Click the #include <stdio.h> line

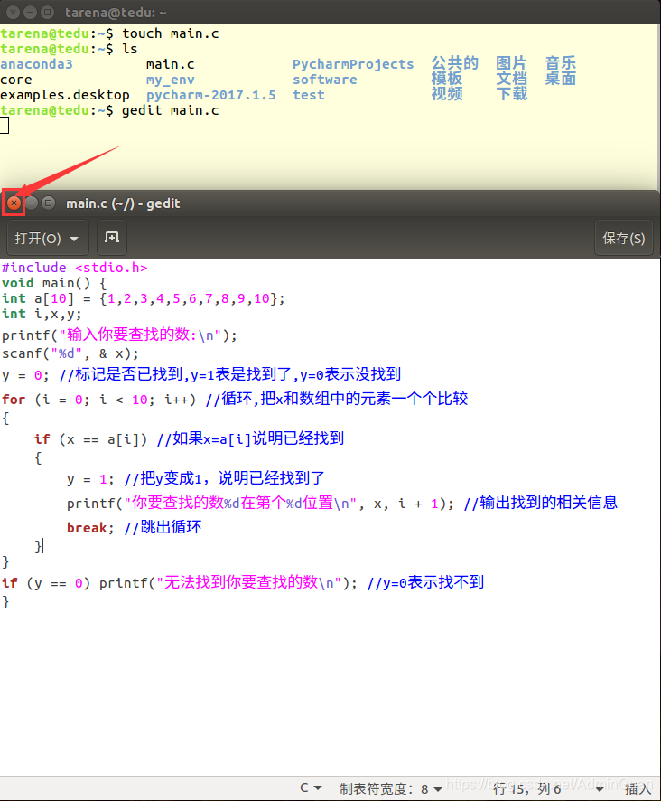(x=75, y=268)
